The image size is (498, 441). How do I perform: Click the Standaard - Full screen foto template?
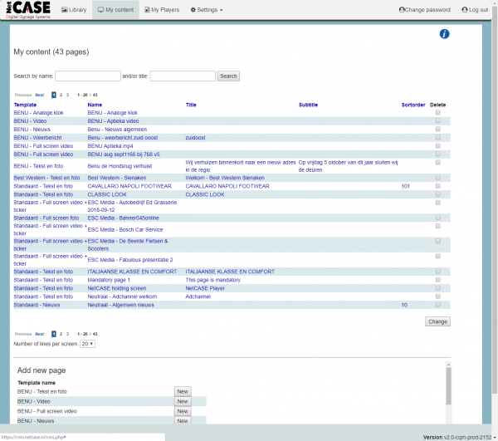click(46, 218)
